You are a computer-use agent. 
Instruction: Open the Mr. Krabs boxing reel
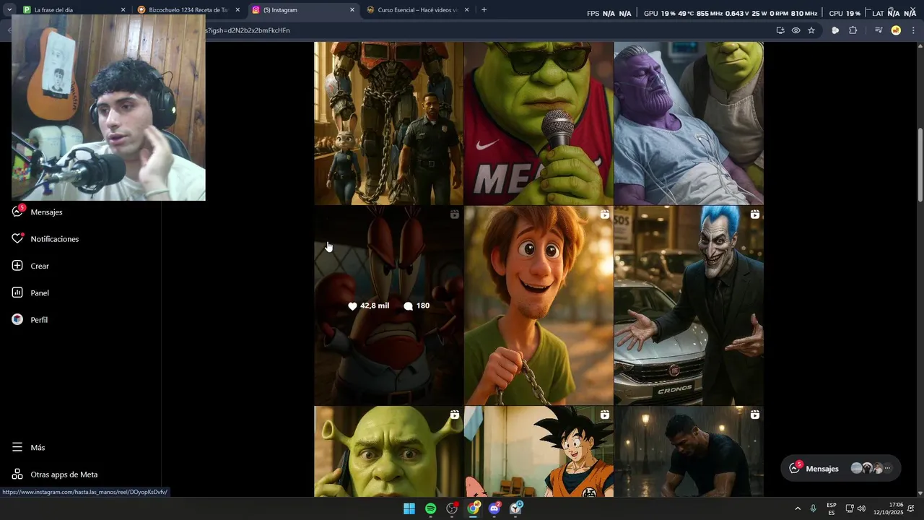click(388, 305)
